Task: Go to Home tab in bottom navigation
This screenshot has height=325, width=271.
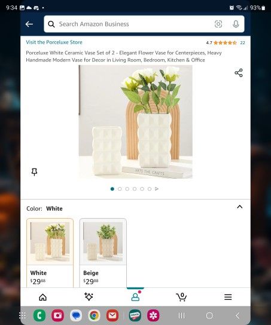Action: click(x=42, y=297)
